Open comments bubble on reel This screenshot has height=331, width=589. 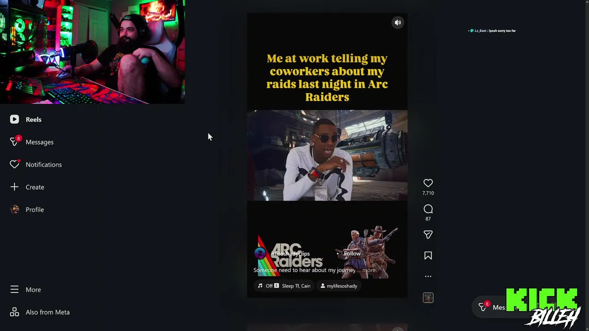(428, 209)
